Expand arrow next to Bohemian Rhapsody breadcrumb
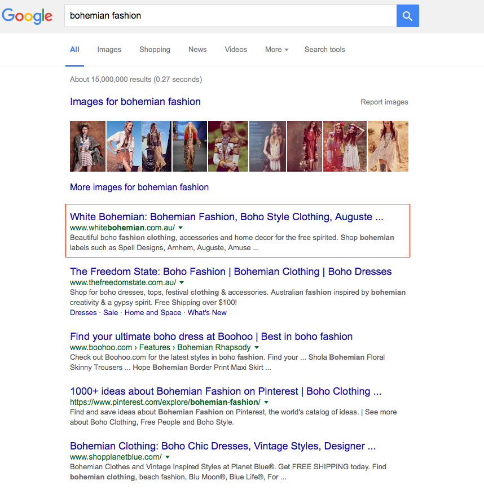 point(257,347)
